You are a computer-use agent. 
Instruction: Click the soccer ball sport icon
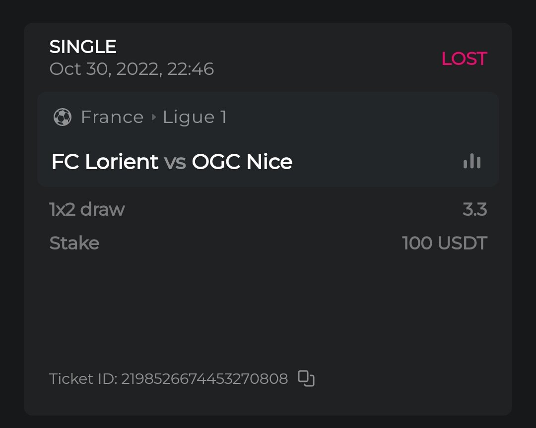pos(63,118)
